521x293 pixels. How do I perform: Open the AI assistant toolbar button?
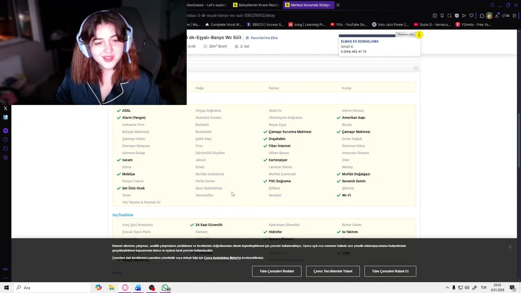(x=506, y=15)
